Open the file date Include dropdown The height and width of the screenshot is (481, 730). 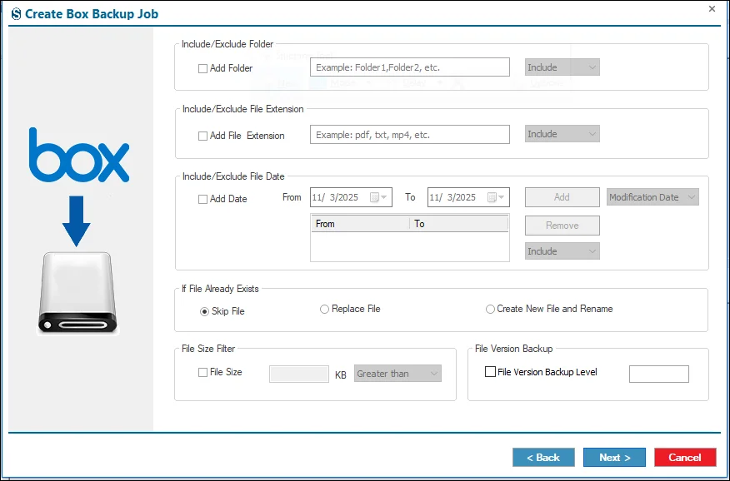[x=562, y=251]
